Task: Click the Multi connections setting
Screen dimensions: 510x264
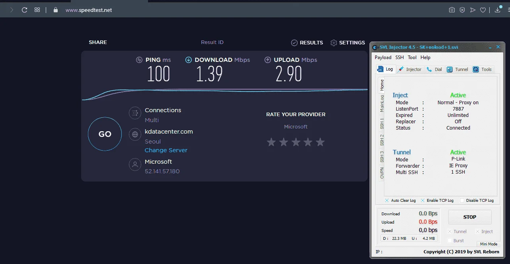Action: point(152,120)
